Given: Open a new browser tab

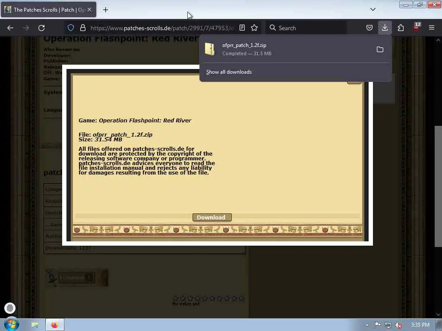Looking at the screenshot, I should (x=105, y=10).
